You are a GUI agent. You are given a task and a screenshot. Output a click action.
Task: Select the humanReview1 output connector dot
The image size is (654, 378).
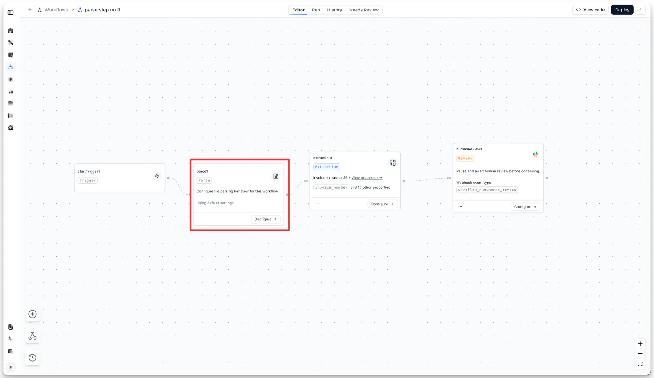click(547, 178)
